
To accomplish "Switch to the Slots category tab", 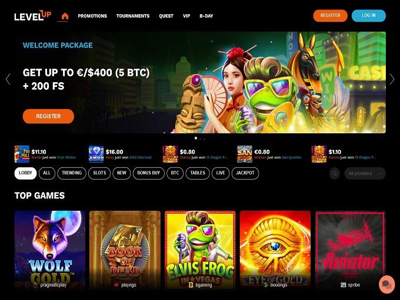I will (x=99, y=173).
